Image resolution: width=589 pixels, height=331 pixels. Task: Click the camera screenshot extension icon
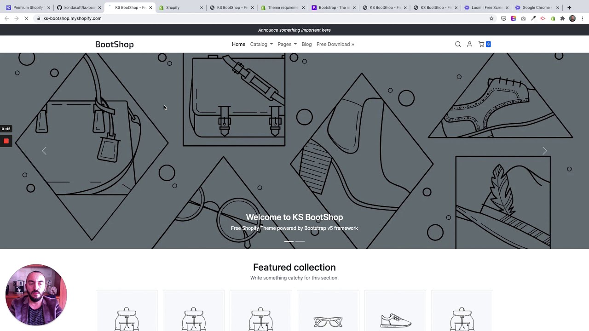pos(523,18)
